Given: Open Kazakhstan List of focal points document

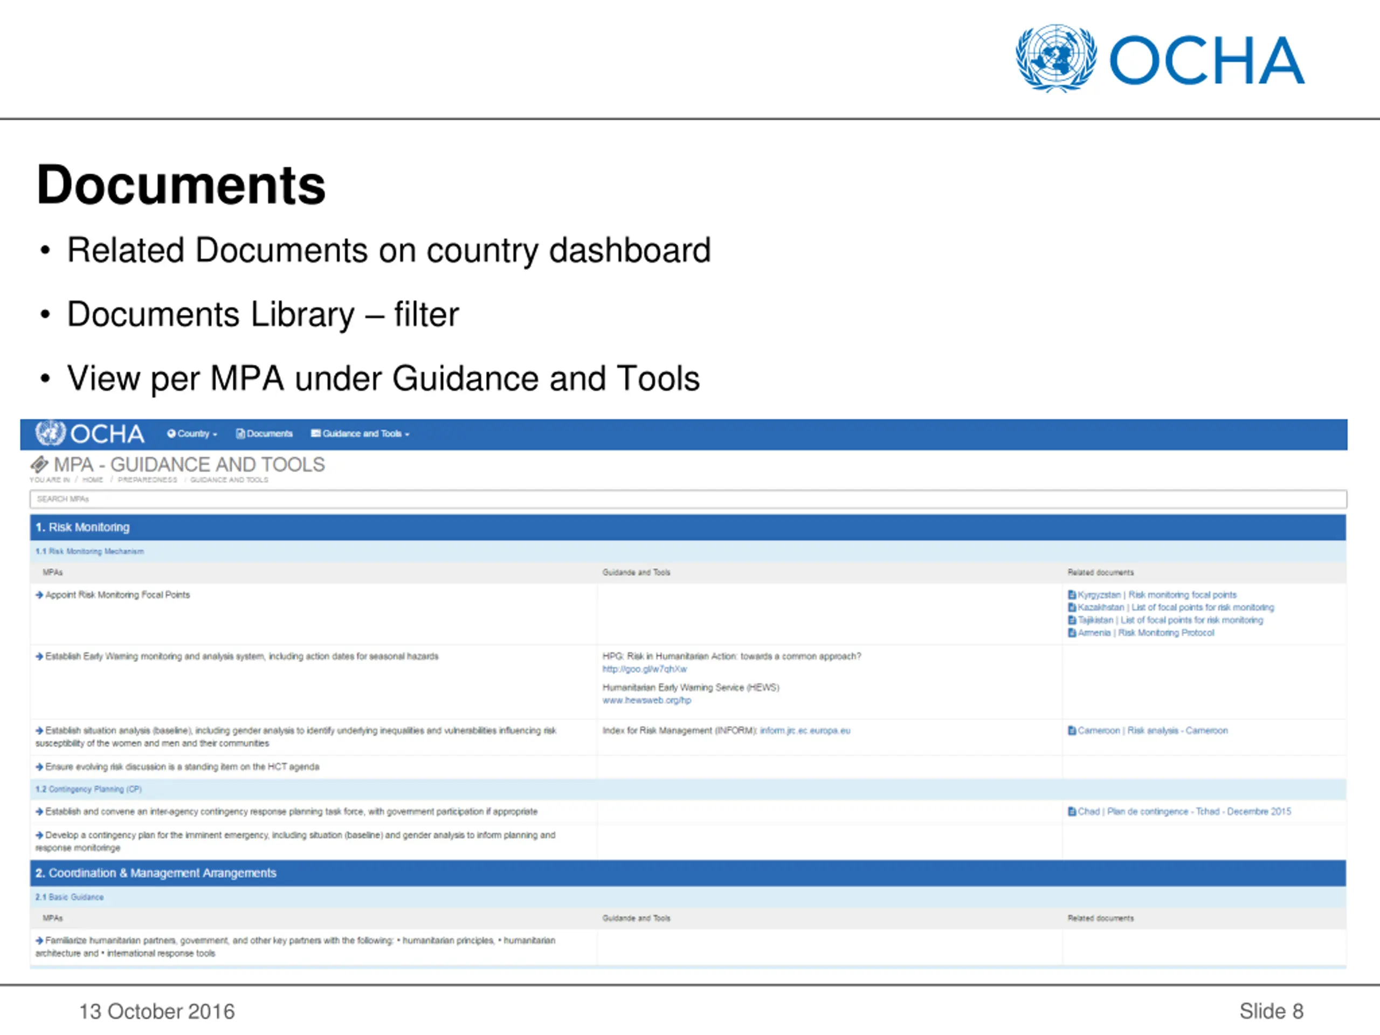Looking at the screenshot, I should pos(1176,608).
